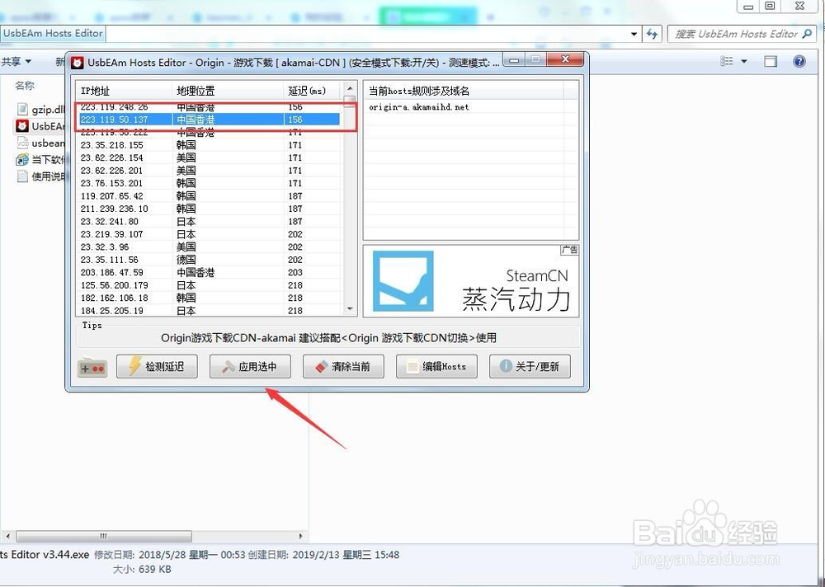Select IP row 119.207.65.42
The height and width of the screenshot is (587, 825).
pos(210,195)
